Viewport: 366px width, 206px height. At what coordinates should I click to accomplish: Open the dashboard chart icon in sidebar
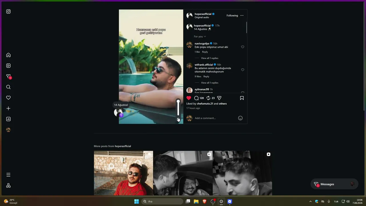point(8,119)
